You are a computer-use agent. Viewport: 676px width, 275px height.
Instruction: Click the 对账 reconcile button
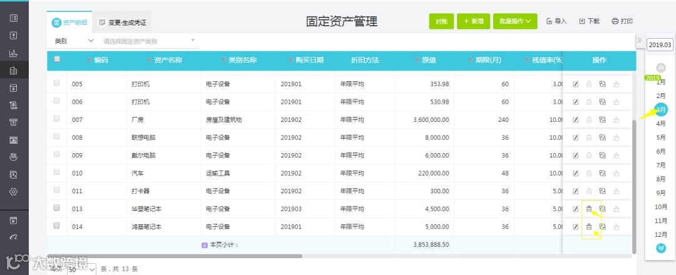pyautogui.click(x=441, y=21)
